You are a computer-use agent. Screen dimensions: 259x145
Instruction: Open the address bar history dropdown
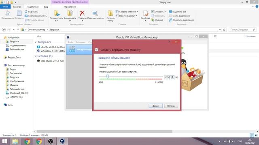click(x=220, y=30)
